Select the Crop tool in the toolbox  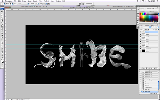pos(2,20)
